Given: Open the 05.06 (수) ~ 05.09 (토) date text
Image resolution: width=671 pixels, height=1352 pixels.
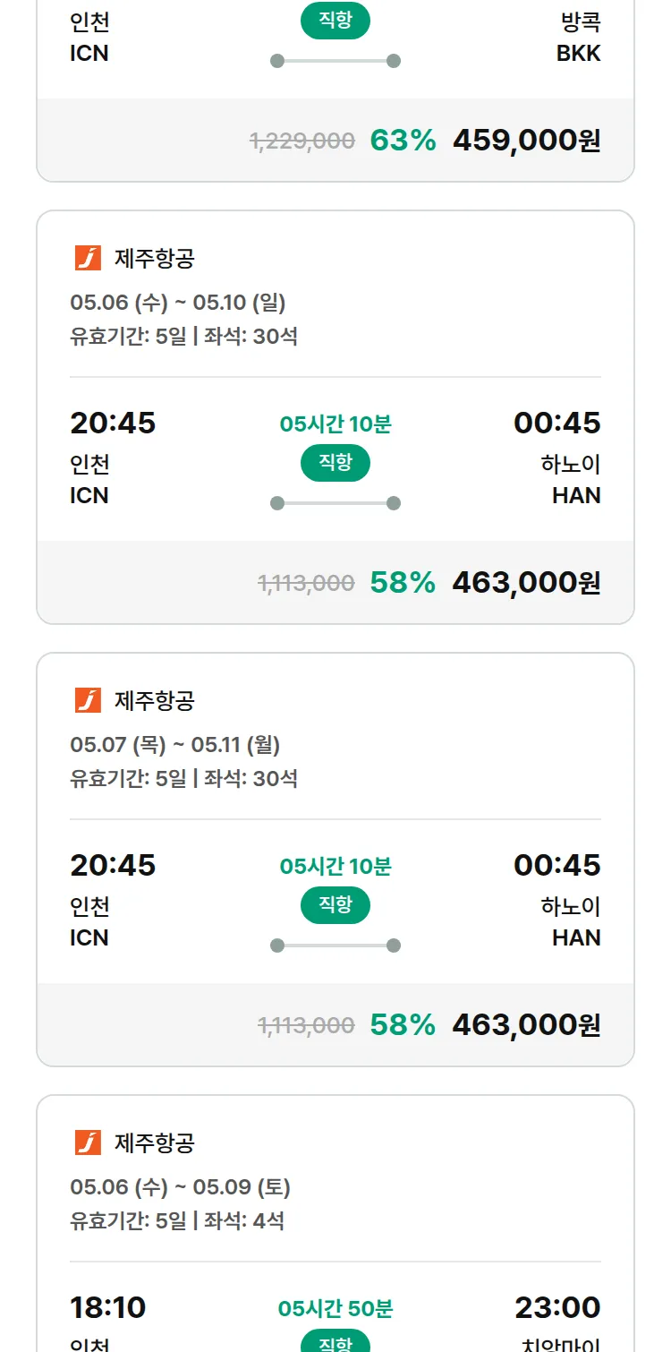Looking at the screenshot, I should pyautogui.click(x=180, y=1187).
